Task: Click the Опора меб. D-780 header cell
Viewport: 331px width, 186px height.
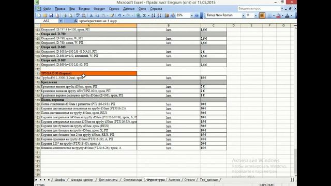Action: (88, 34)
